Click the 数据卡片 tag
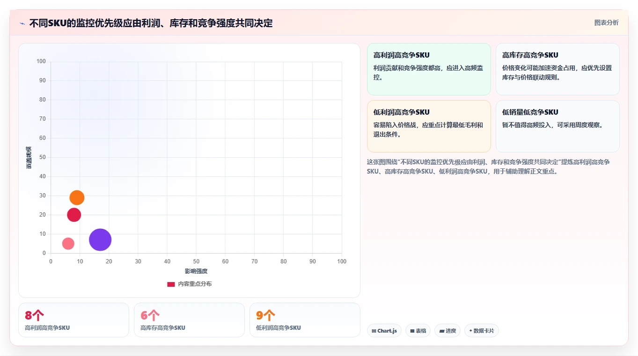 coord(482,331)
